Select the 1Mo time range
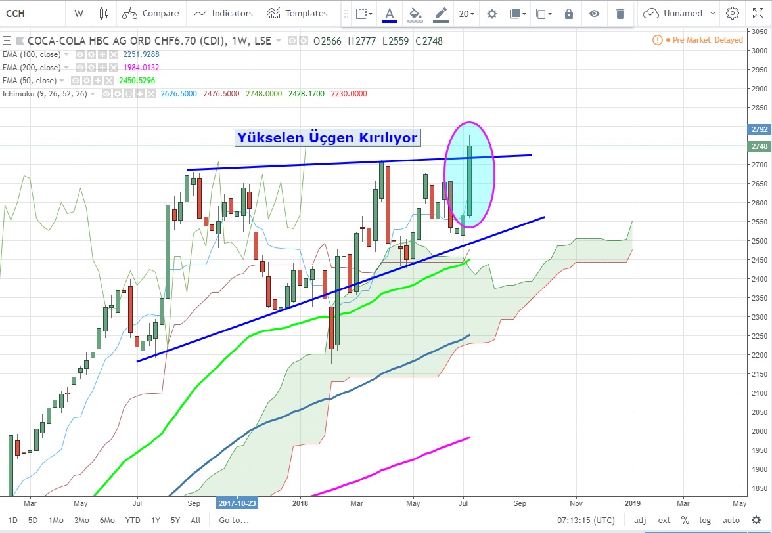Viewport: 772px width, 533px height. tap(56, 521)
